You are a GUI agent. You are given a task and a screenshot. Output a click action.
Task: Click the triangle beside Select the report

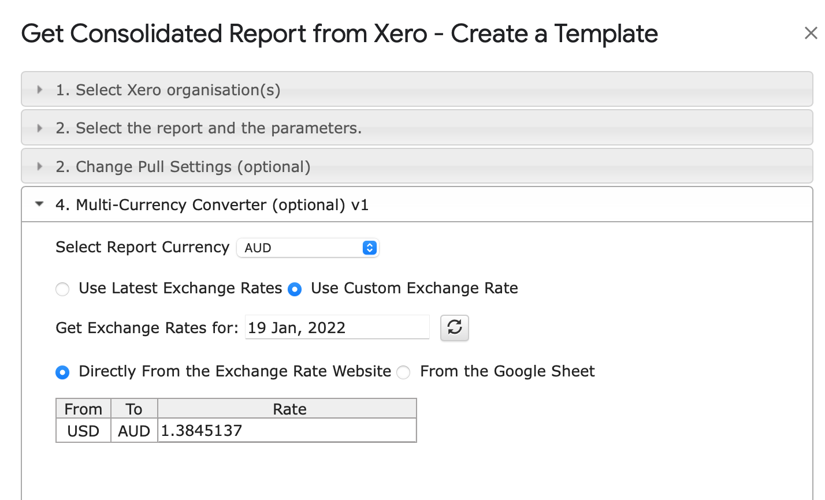[x=39, y=128]
